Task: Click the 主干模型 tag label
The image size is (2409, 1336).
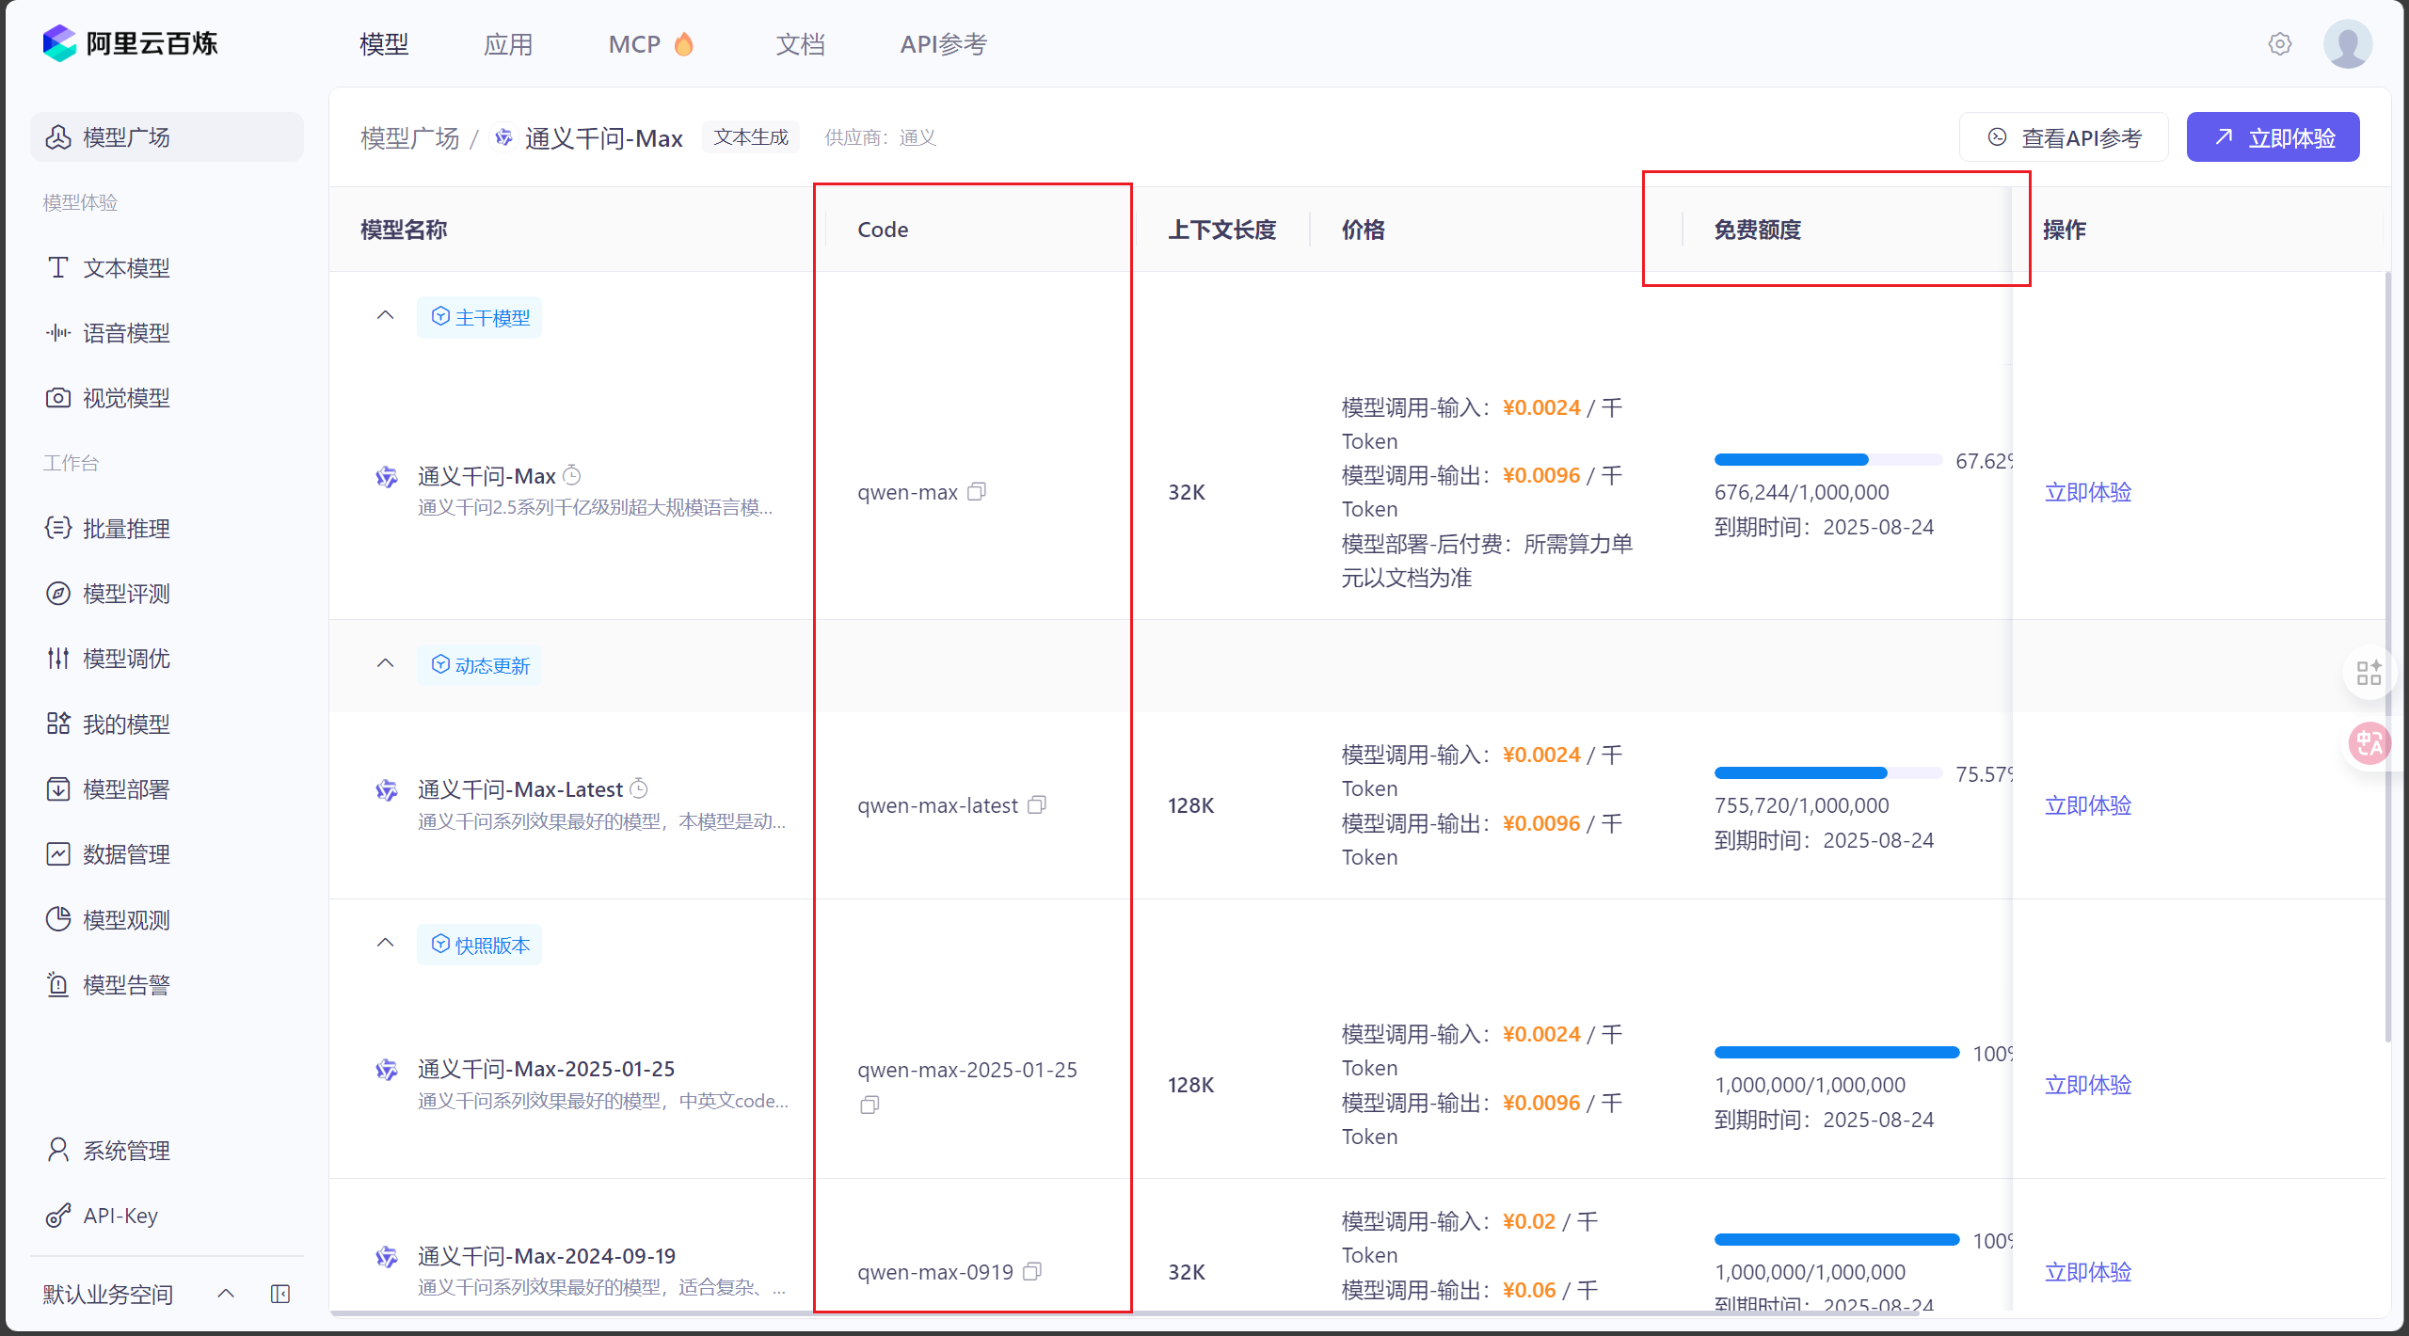Action: (x=480, y=317)
